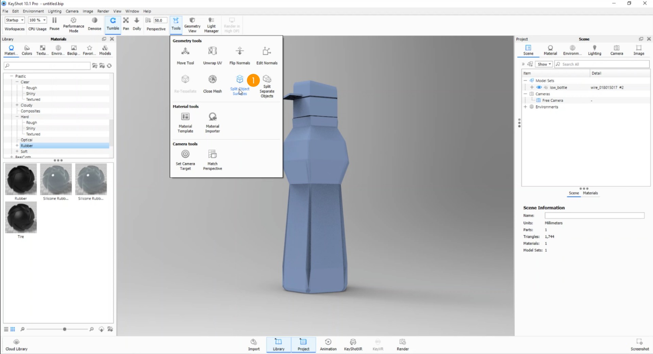Switch to the Materials tab in Project panel
Image resolution: width=653 pixels, height=354 pixels.
coord(590,193)
